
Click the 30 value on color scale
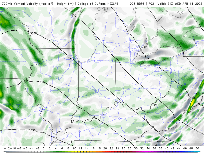pyautogui.click(x=136, y=148)
